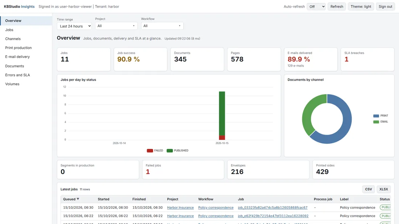Image resolution: width=399 pixels, height=224 pixels.
Task: Click the Project column header
Action: 173,199
